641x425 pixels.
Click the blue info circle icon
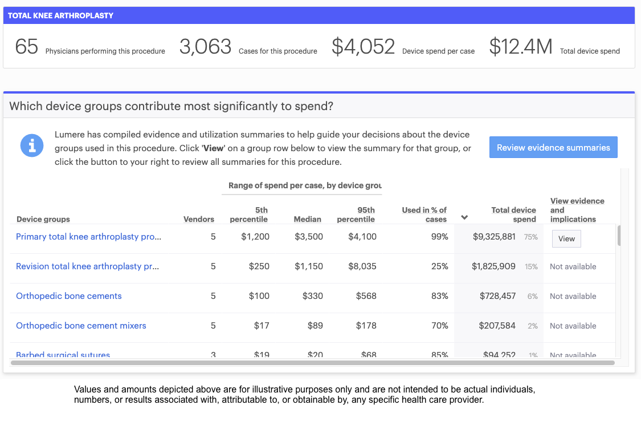32,146
